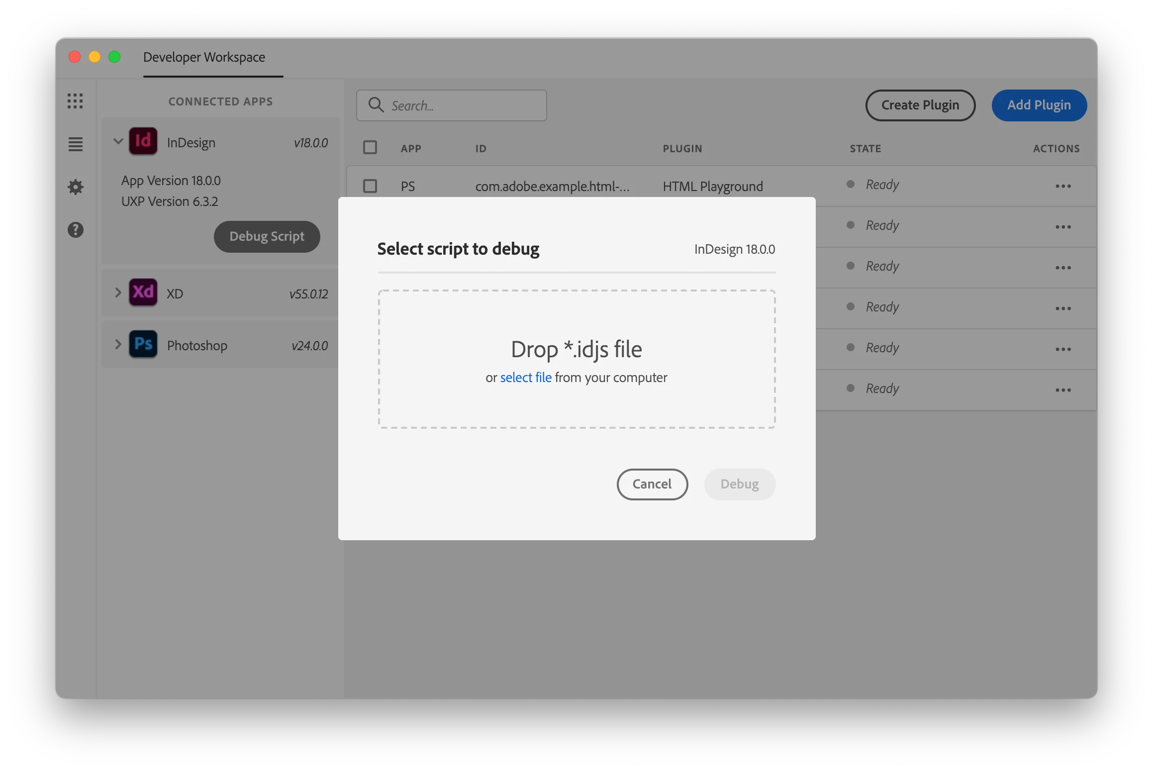Click the select file link

coord(525,378)
